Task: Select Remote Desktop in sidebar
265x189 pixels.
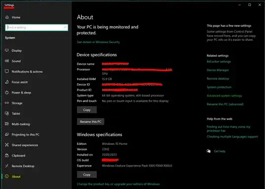Action: (23, 166)
